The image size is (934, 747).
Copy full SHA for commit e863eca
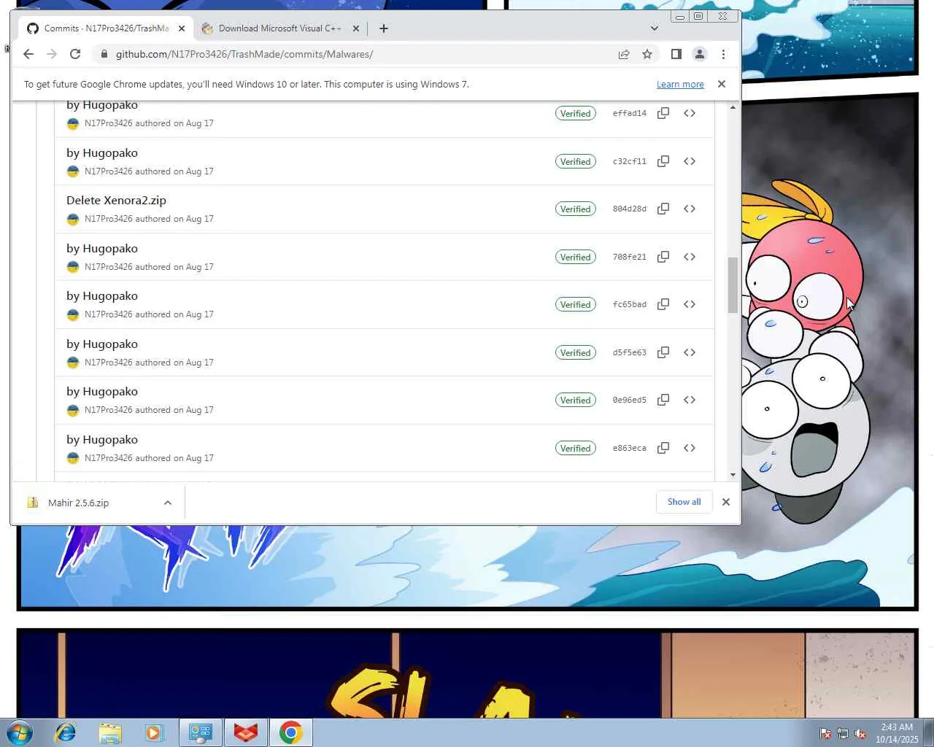663,448
